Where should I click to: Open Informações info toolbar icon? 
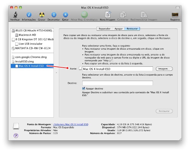click(29, 15)
